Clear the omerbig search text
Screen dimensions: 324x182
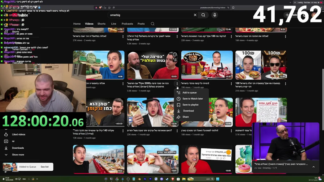[x=195, y=15]
